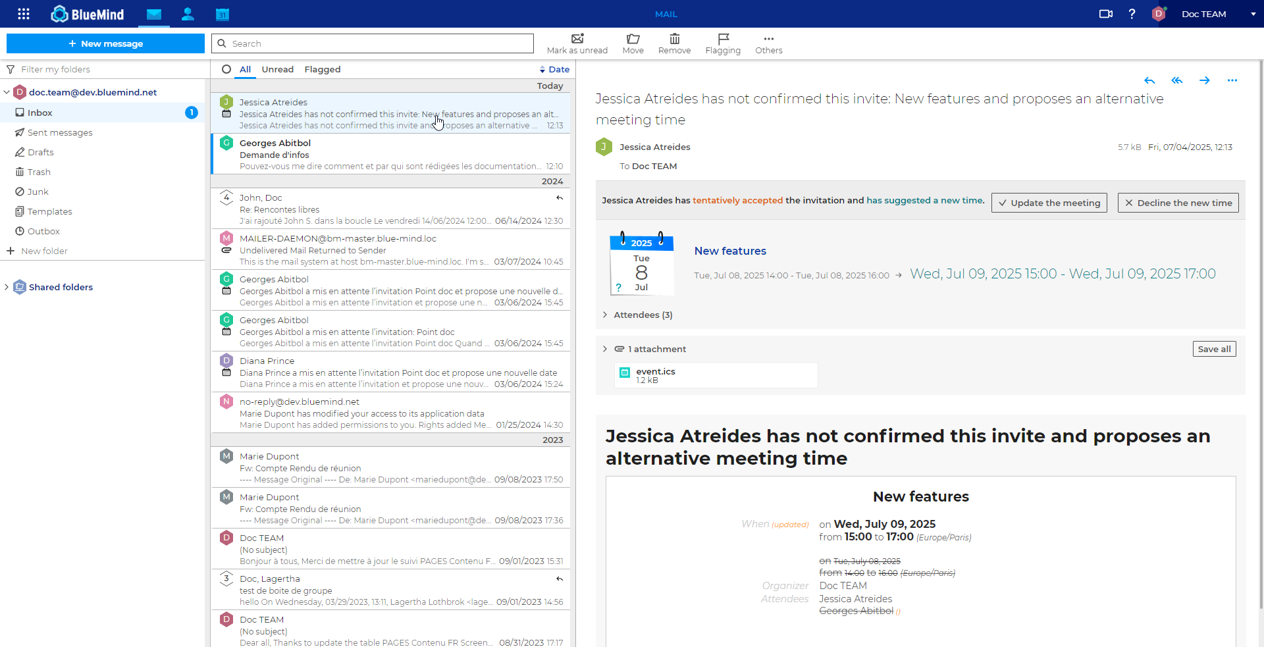The width and height of the screenshot is (1264, 647).
Task: Click the Update the meeting button
Action: click(x=1049, y=203)
